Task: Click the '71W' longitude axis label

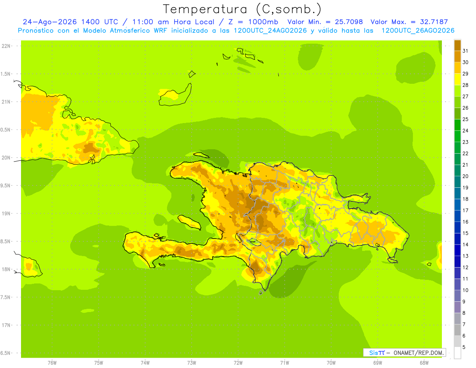Action: click(284, 363)
